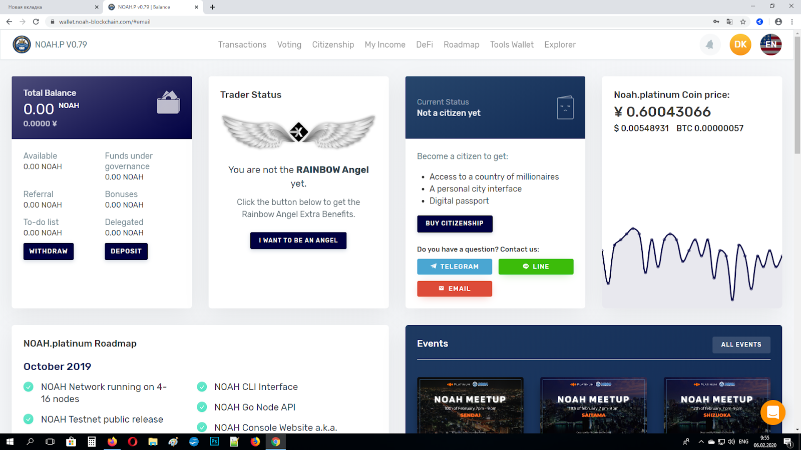Click the 'NOAH CLI Interface' roadmap item
This screenshot has width=801, height=450.
[x=256, y=387]
